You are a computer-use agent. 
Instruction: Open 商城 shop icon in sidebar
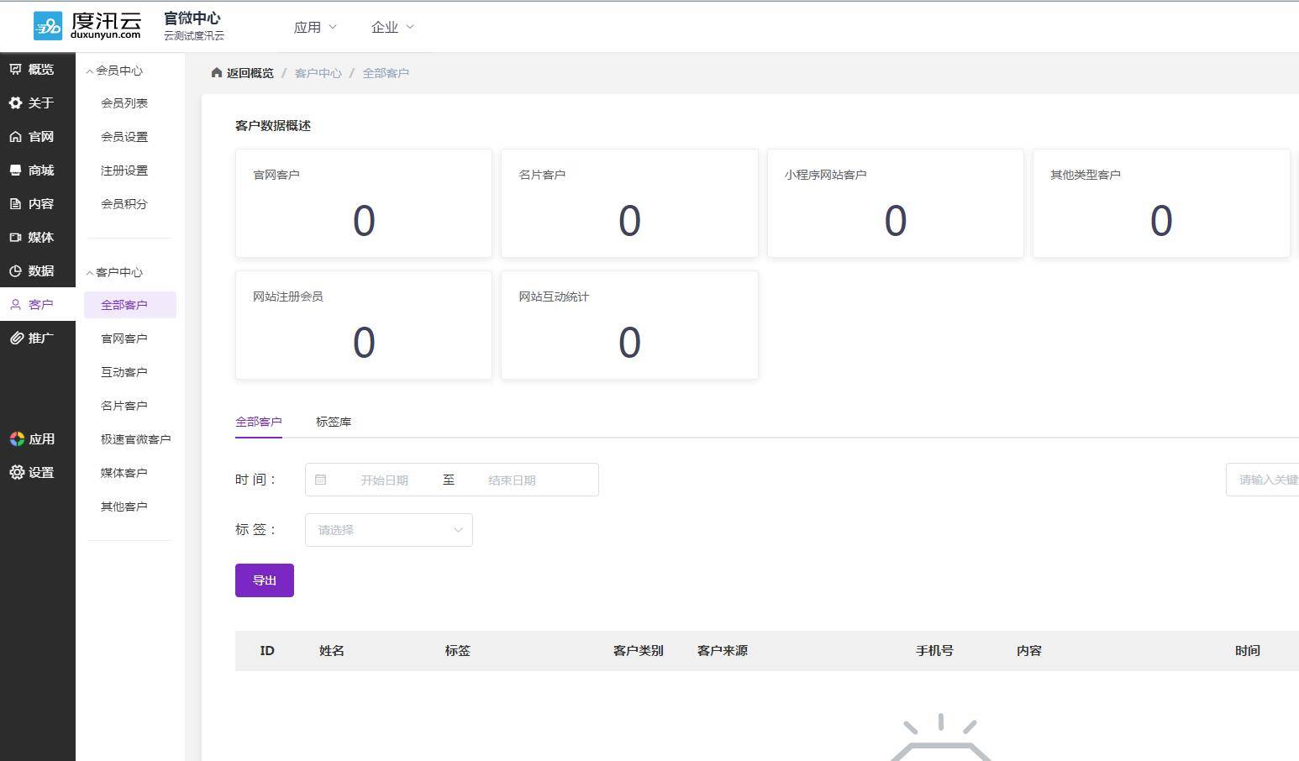(16, 170)
